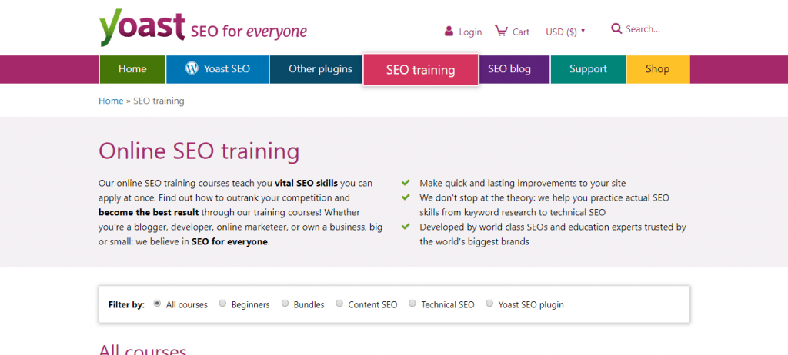Click the Yoast logo
The image size is (788, 355).
[x=142, y=28]
